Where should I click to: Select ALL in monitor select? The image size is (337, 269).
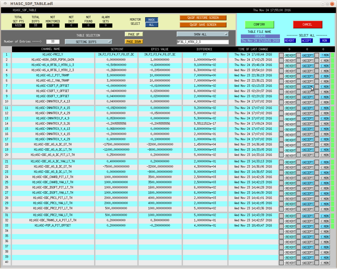click(x=152, y=25)
